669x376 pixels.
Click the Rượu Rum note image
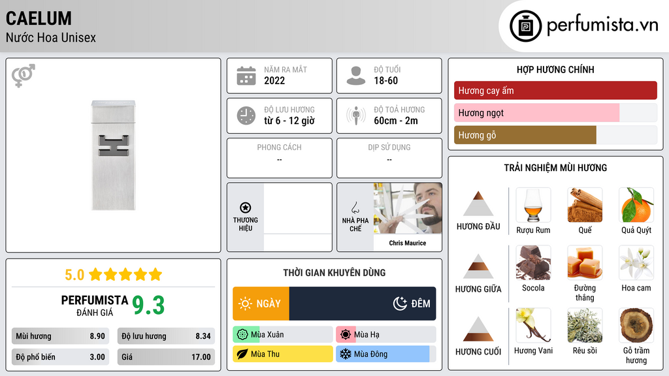coord(533,205)
